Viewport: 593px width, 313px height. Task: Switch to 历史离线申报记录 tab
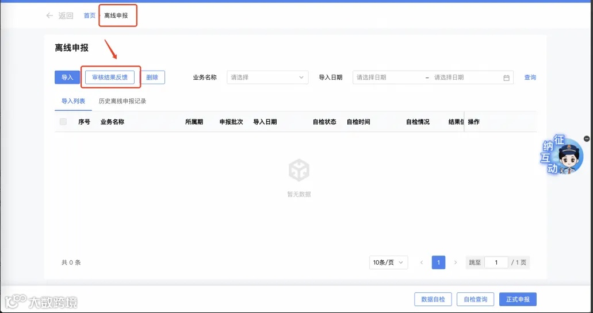click(x=123, y=101)
